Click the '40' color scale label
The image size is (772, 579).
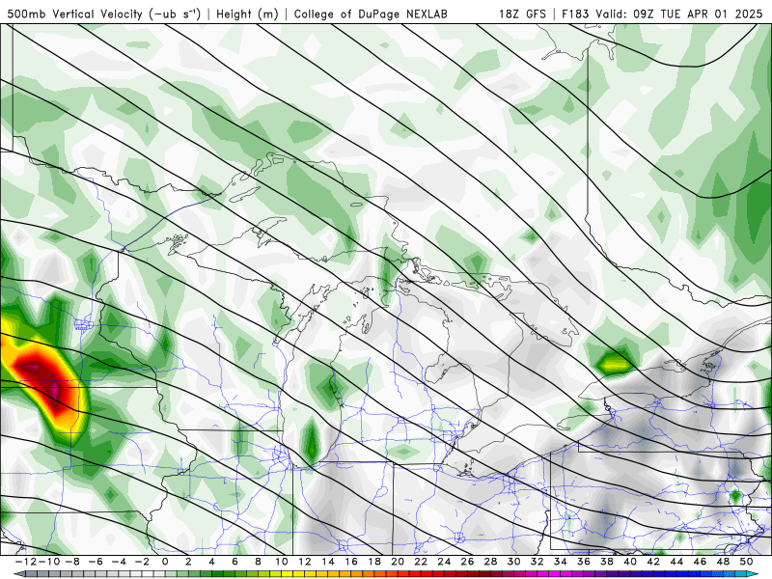[x=630, y=562]
